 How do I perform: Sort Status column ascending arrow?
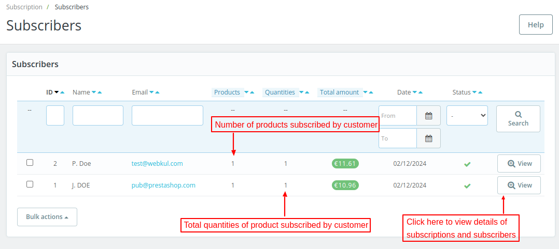point(480,92)
